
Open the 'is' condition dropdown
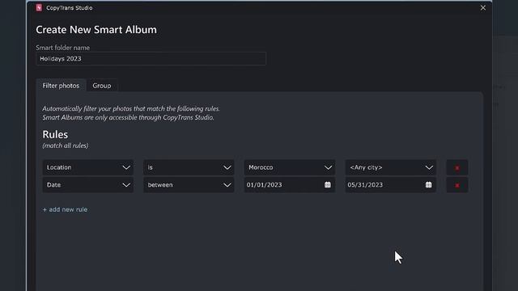pyautogui.click(x=189, y=167)
